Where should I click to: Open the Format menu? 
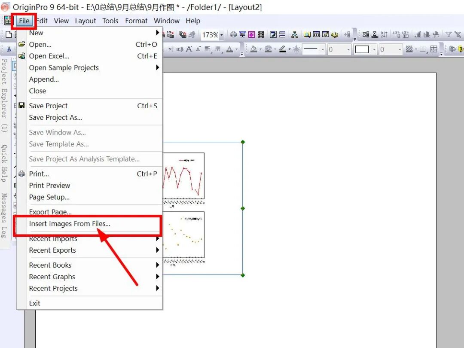tap(136, 21)
